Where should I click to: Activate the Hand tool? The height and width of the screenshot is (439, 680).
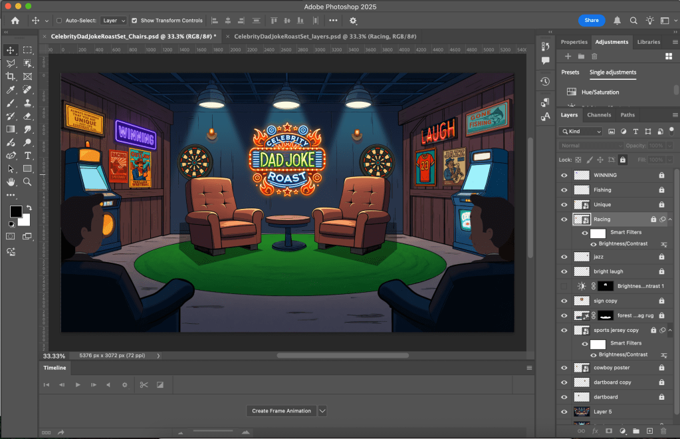11,182
